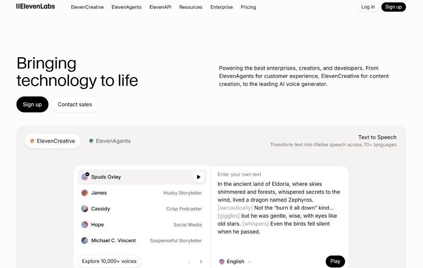Play the Spuds Oxley voice sample
423x268 pixels.
[199, 177]
